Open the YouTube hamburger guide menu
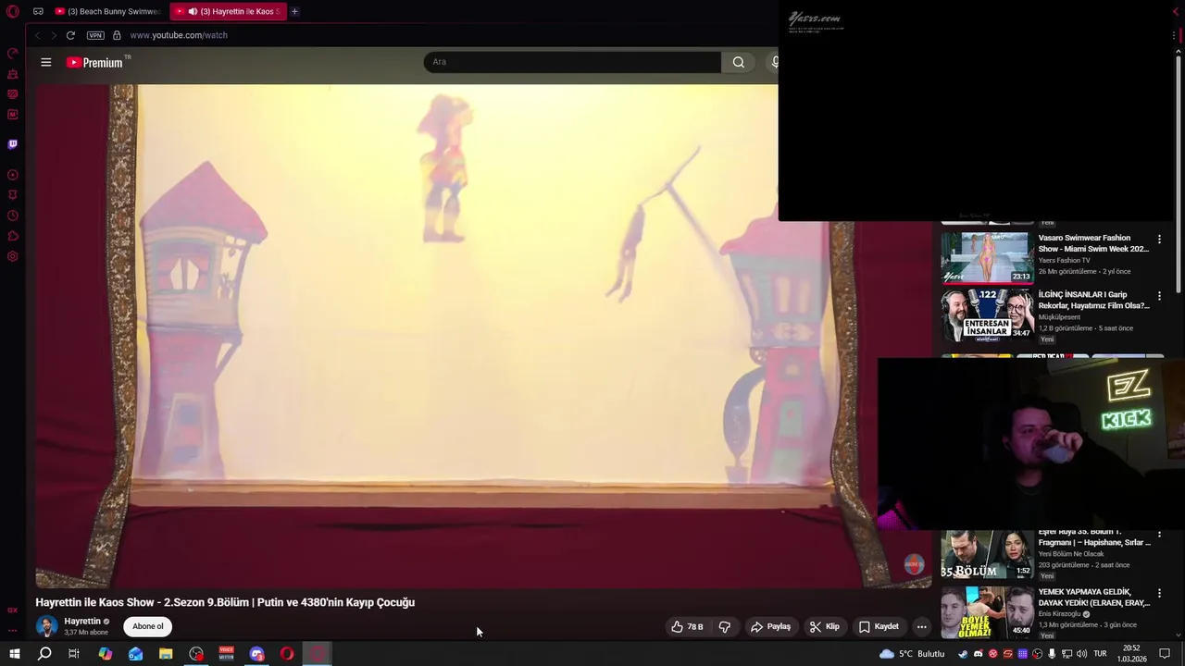Screen dimensions: 1185x666 [x=45, y=62]
